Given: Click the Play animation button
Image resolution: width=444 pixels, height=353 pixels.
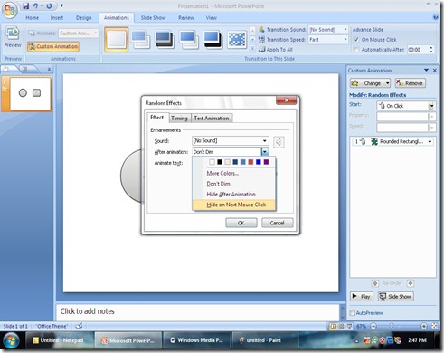Looking at the screenshot, I should (362, 297).
